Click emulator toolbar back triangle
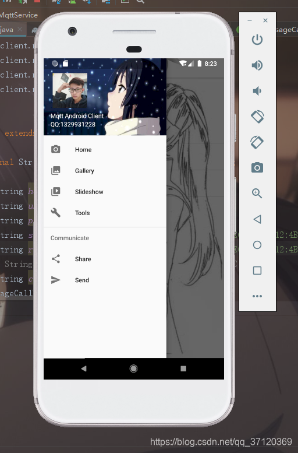The height and width of the screenshot is (453, 298). 257,219
